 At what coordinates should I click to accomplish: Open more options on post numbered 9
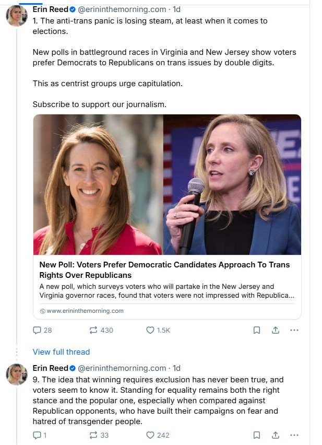coord(294,435)
